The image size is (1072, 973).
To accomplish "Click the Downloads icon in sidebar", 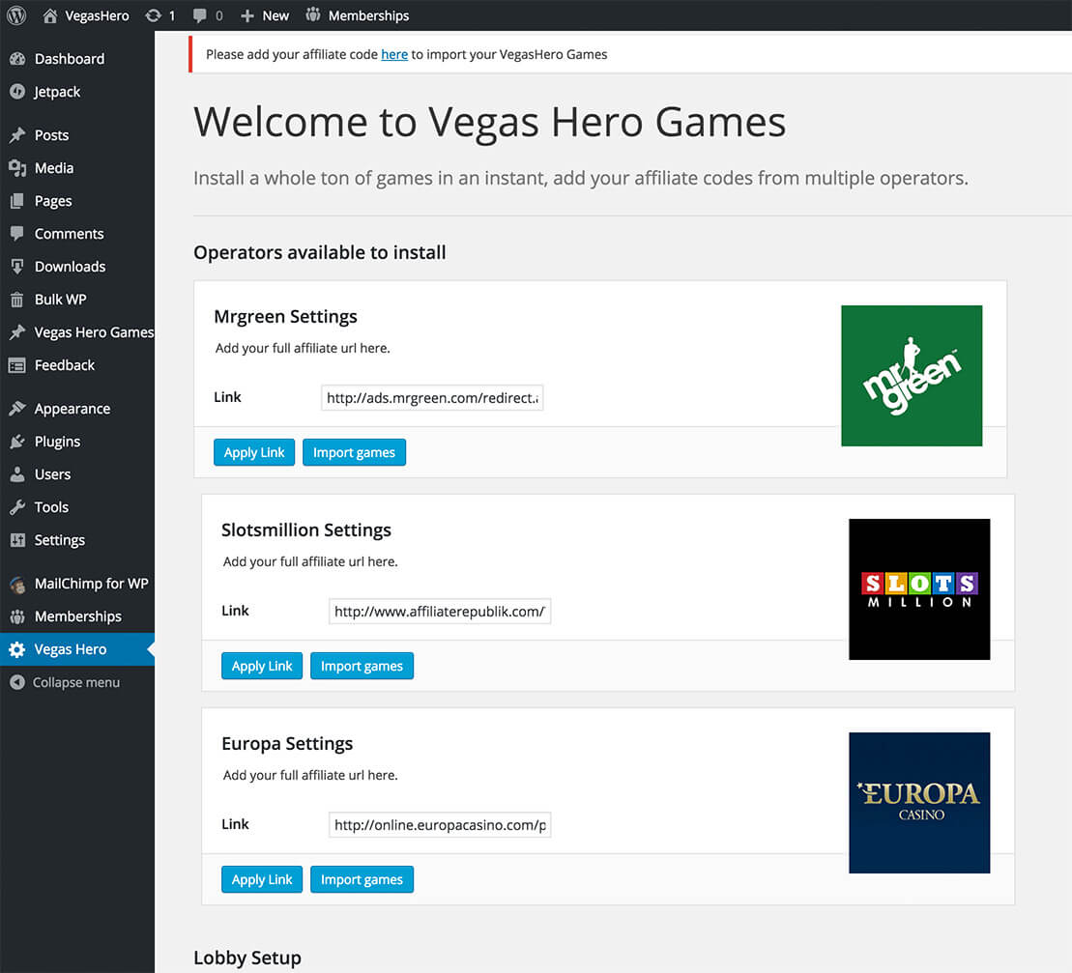I will tap(17, 267).
